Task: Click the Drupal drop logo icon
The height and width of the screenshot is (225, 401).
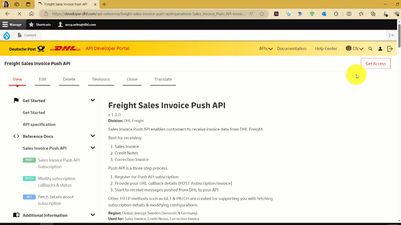Action: pyautogui.click(x=7, y=35)
